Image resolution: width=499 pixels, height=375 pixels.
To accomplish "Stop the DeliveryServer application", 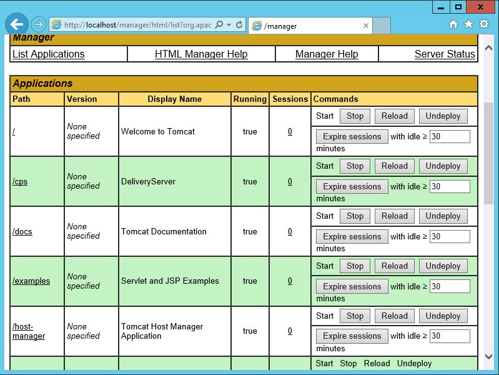I will tap(355, 166).
